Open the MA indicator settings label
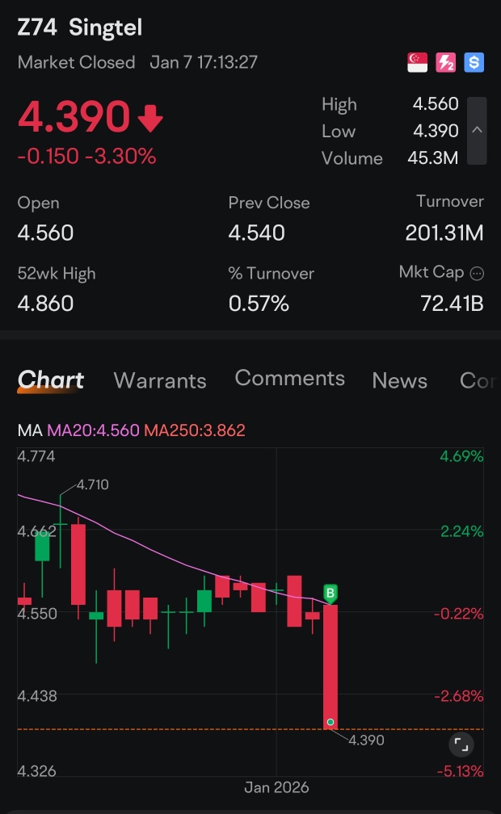The image size is (501, 814). (30, 430)
